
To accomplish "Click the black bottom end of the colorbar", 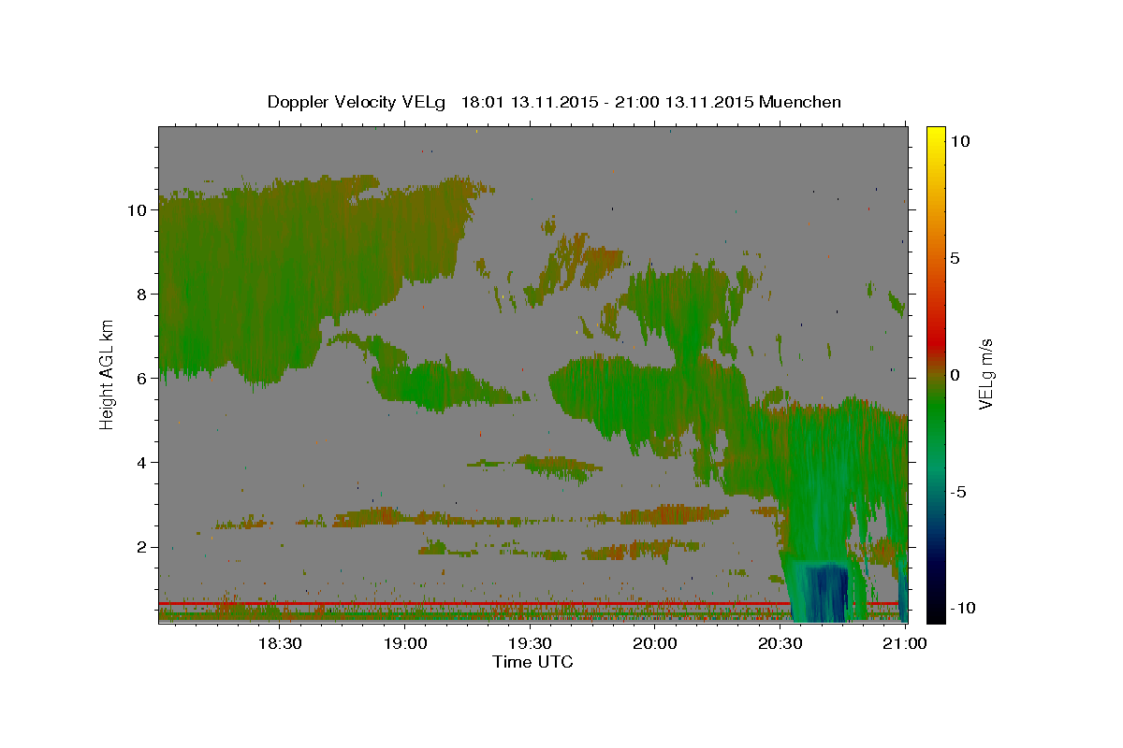I will coord(936,612).
